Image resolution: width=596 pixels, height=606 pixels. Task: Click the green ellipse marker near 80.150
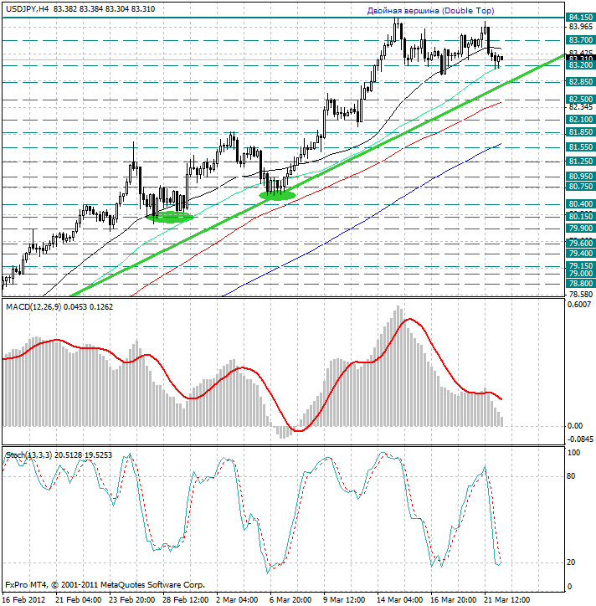(170, 217)
